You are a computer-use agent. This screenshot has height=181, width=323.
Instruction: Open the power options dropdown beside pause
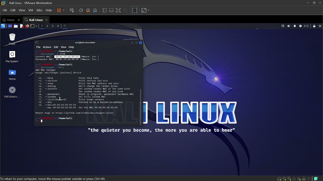[64, 10]
